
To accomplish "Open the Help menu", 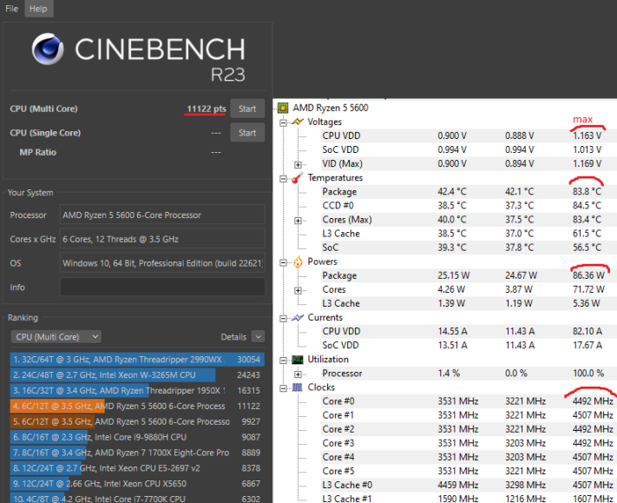I will (x=38, y=9).
